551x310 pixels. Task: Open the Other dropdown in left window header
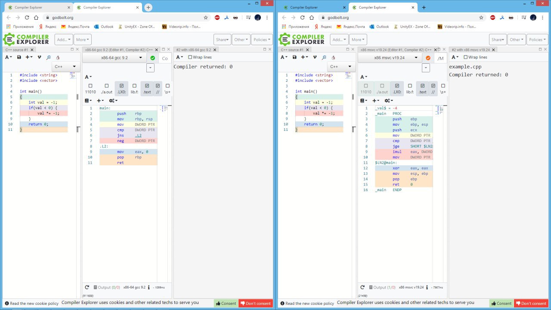[x=241, y=40]
